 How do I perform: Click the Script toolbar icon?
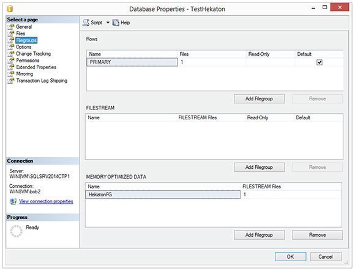[86, 23]
